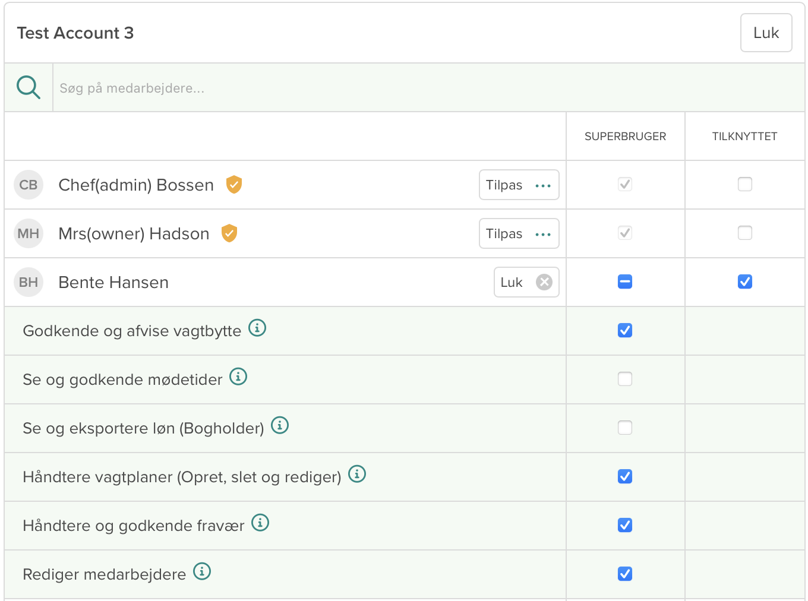Click the Luk button in the header

(x=766, y=33)
